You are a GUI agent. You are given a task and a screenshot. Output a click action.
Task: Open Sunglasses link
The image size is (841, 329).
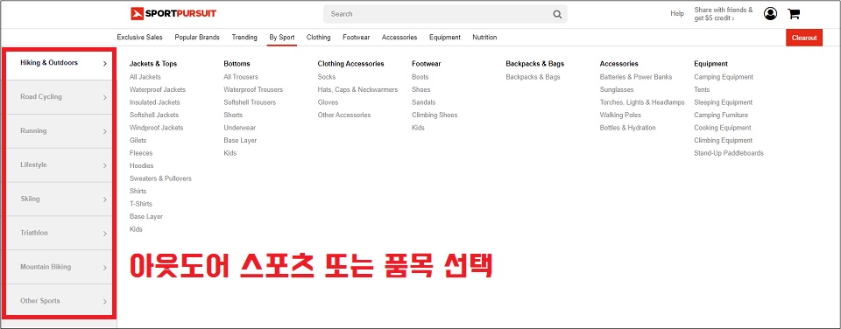click(616, 89)
